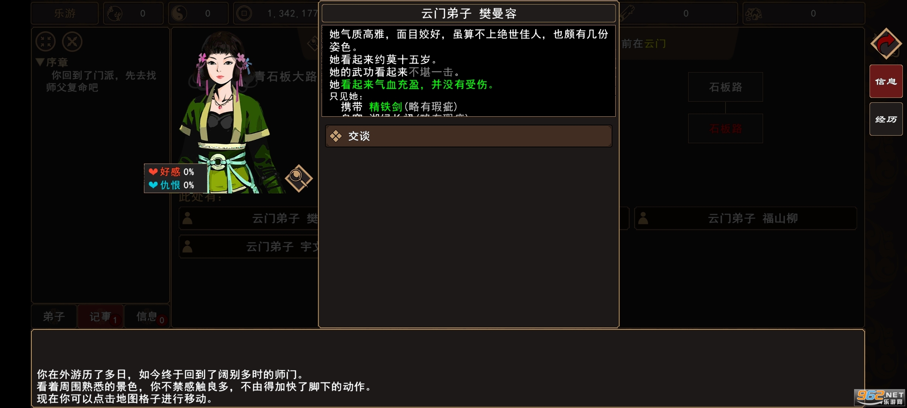This screenshot has width=907, height=408.
Task: Select 云门弟子 福山柳 in the list
Action: tap(746, 218)
